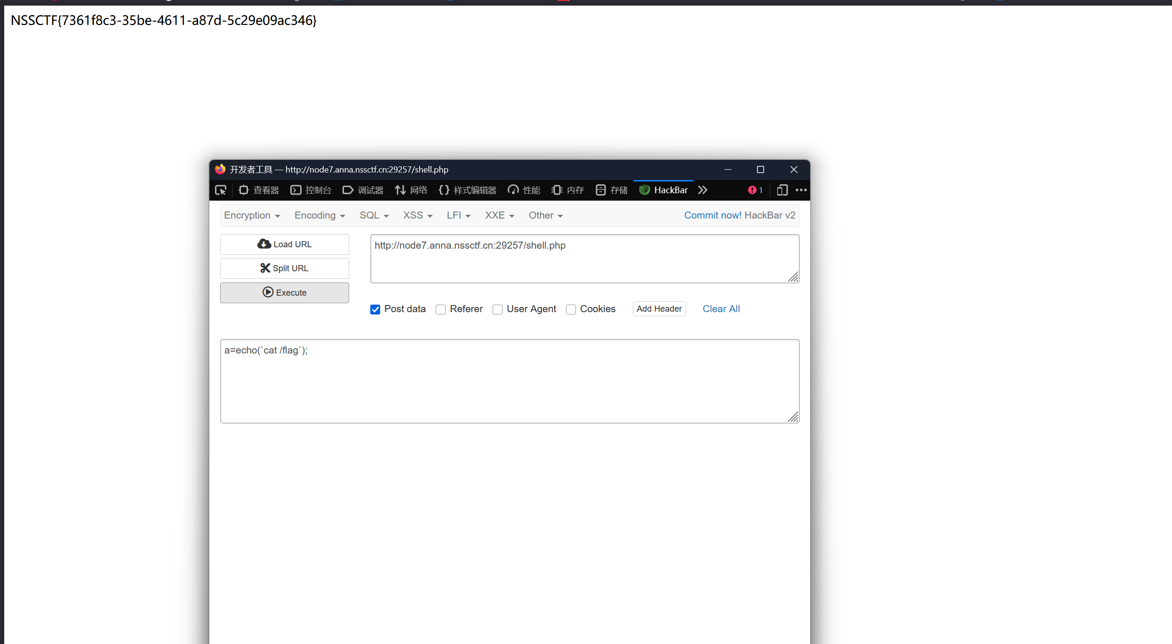This screenshot has height=644, width=1172.
Task: Focus the URL text area with shell.php
Action: [585, 259]
